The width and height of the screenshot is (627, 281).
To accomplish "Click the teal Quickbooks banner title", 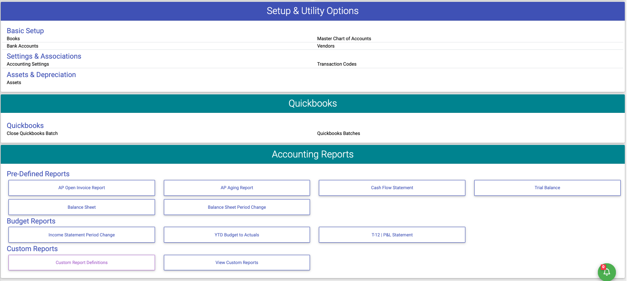I will (313, 104).
